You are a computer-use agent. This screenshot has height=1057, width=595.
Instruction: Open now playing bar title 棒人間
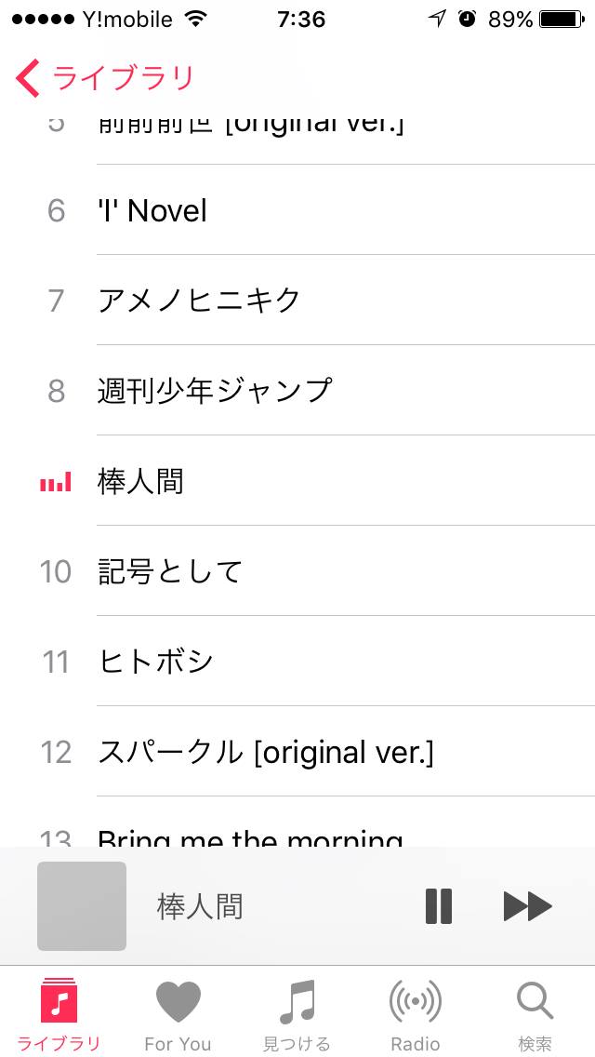tap(200, 906)
